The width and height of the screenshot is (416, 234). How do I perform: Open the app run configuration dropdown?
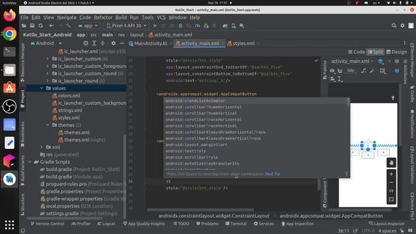[88, 26]
